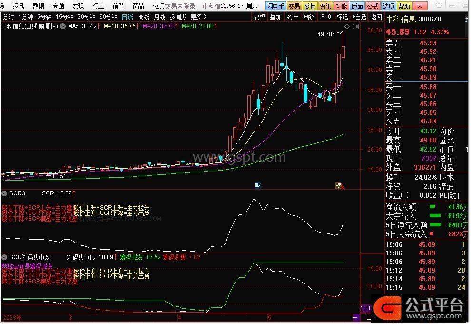Open the 发现 menu
This screenshot has height=324, width=471.
(x=78, y=6)
